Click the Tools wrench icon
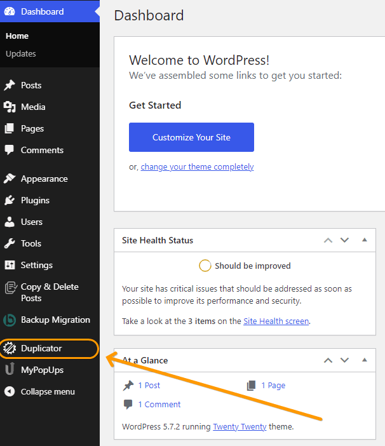 (x=10, y=243)
